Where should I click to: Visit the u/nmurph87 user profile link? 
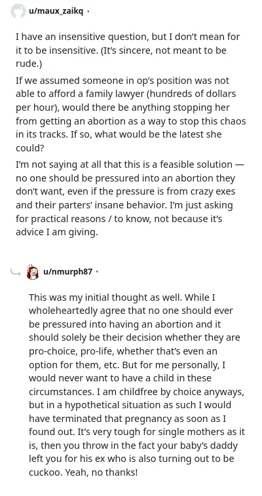(x=67, y=271)
